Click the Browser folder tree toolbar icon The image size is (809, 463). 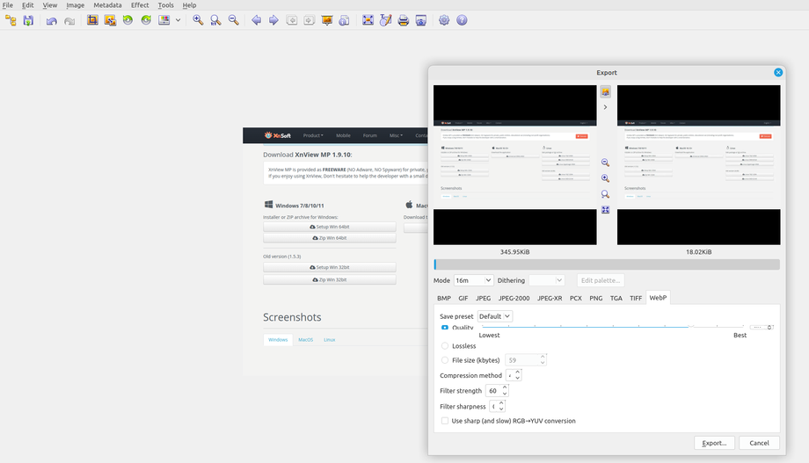(11, 20)
